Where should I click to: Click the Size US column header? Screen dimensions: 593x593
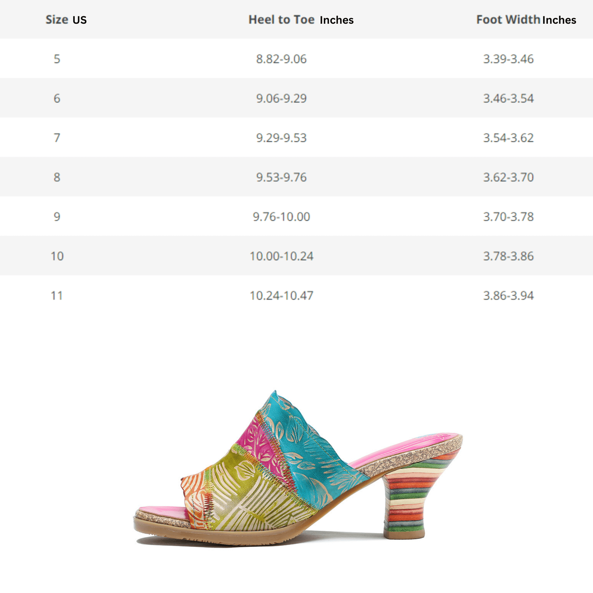click(66, 20)
